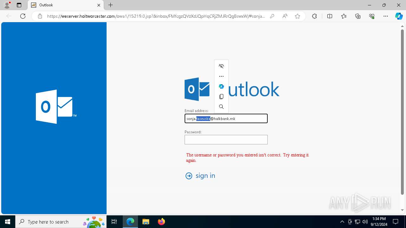Viewport: 406px width, 228px height.
Task: Close the Outlook tab
Action: pos(99,5)
